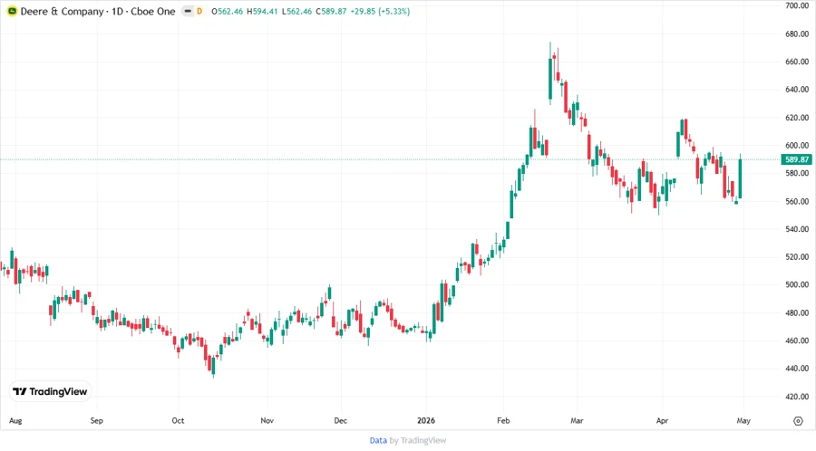Click the 420.00 price axis label

797,397
